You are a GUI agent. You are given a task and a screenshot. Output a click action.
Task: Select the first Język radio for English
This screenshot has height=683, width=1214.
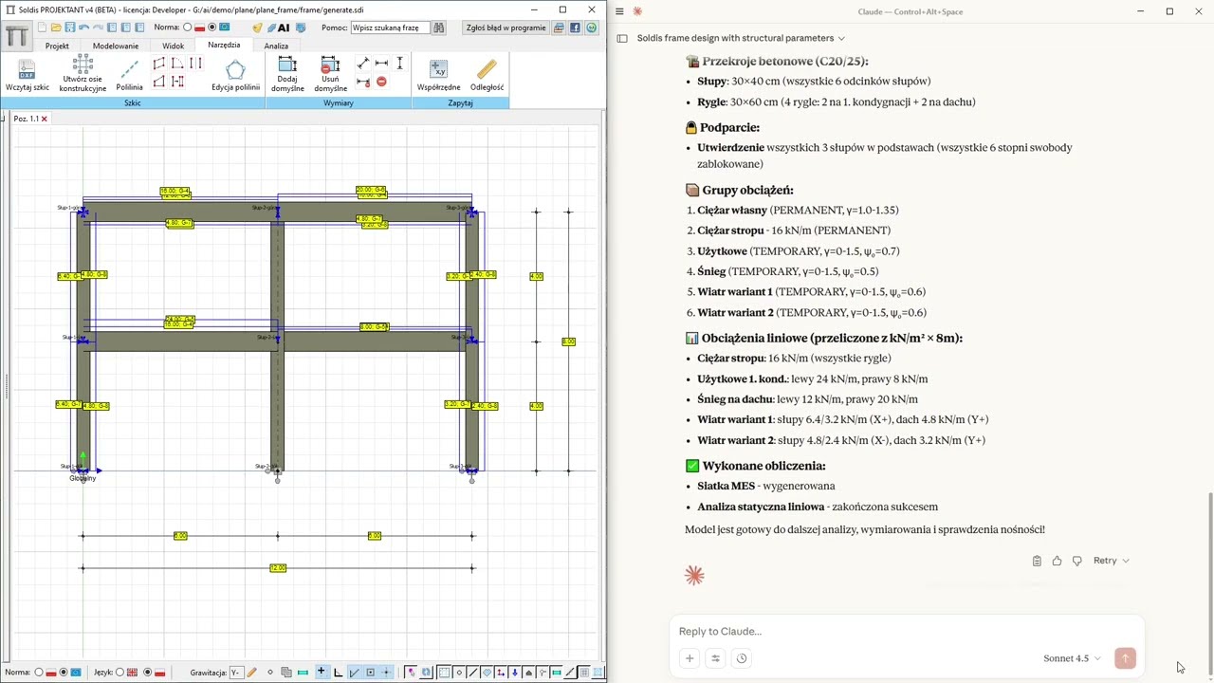click(x=120, y=673)
